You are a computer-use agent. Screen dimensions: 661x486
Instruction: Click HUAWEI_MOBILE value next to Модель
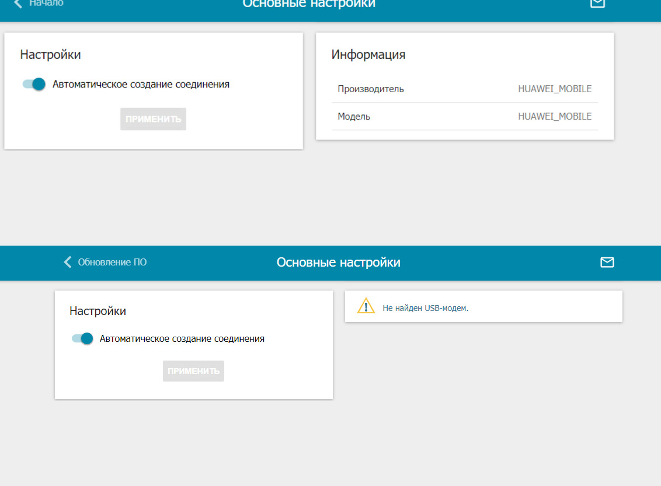[x=554, y=117]
